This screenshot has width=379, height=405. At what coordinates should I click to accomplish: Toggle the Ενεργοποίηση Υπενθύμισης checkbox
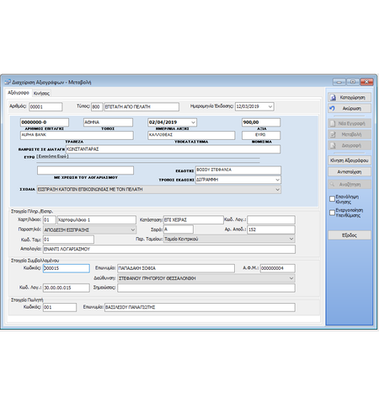(x=332, y=213)
